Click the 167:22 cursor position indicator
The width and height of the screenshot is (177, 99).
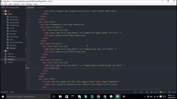pos(12,92)
